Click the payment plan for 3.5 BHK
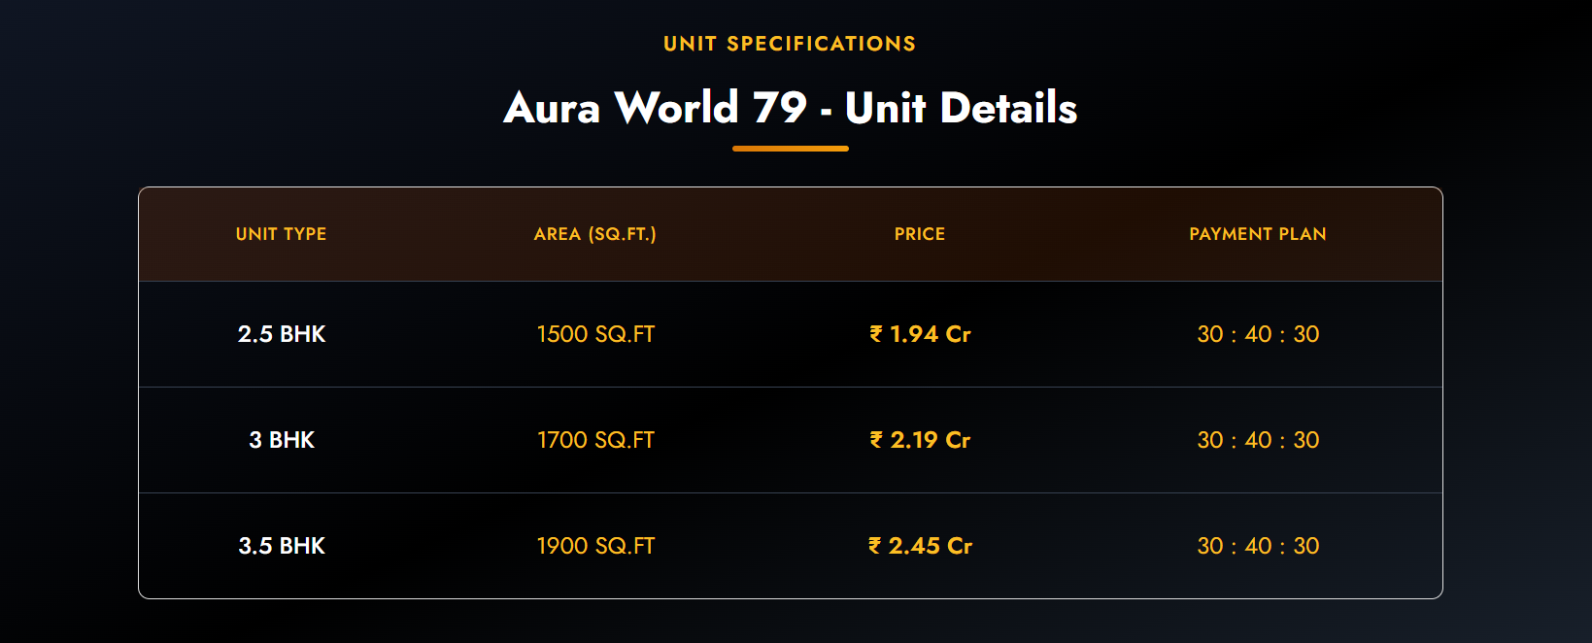 point(1258,546)
